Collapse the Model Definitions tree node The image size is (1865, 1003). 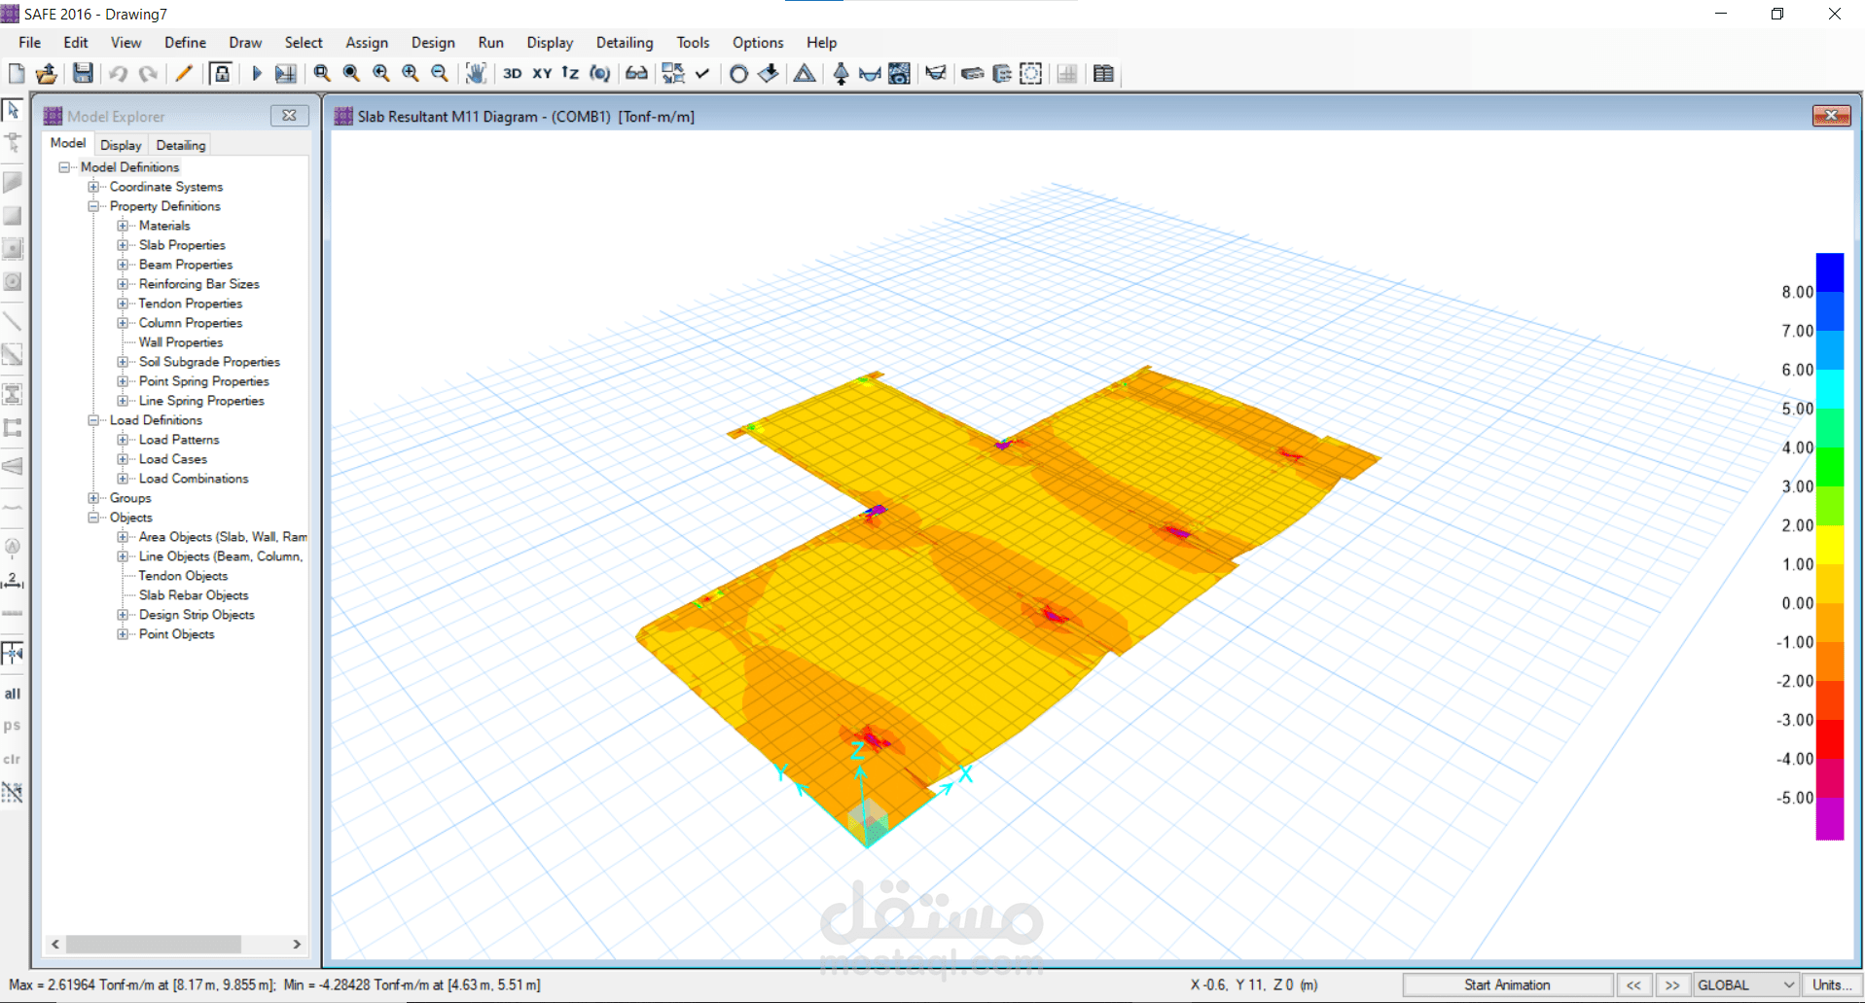(65, 167)
